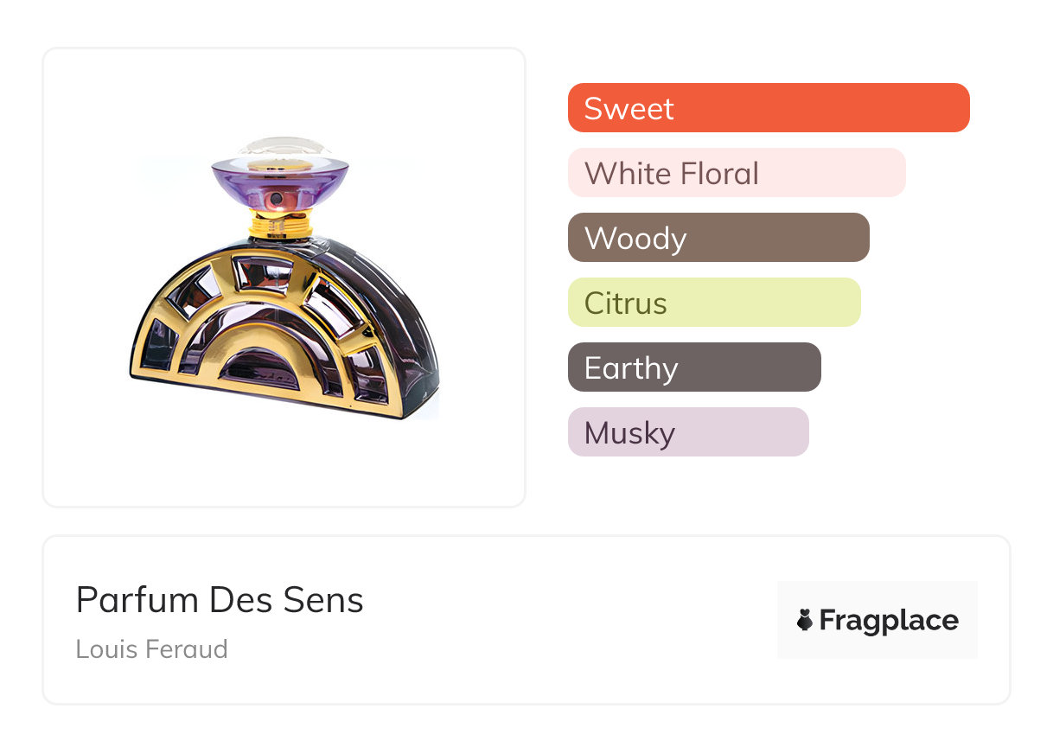The image size is (1053, 747).
Task: Open the Parfum Des Sens title
Action: pyautogui.click(x=220, y=600)
